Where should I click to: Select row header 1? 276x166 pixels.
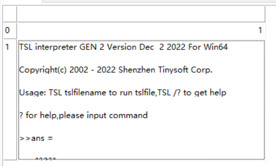10,100
